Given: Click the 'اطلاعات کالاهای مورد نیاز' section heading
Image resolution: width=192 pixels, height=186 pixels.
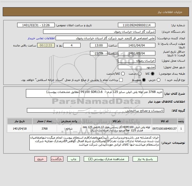Looking at the screenshot, I should point(166,102).
